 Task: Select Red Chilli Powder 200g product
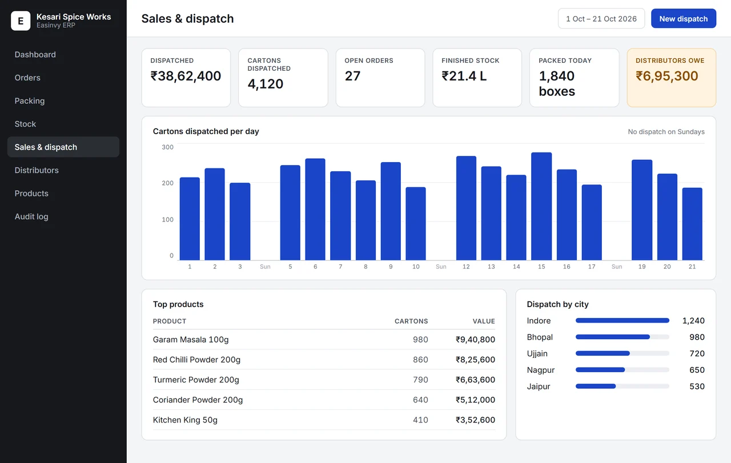[324, 360]
